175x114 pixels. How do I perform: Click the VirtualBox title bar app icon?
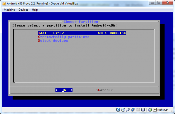click(4, 4)
